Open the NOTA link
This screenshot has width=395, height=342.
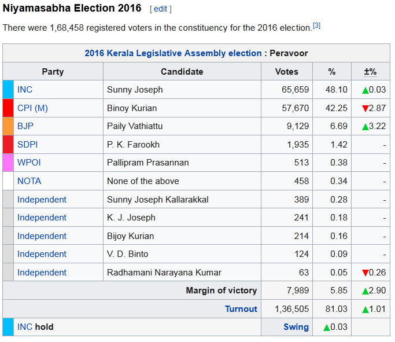29,181
